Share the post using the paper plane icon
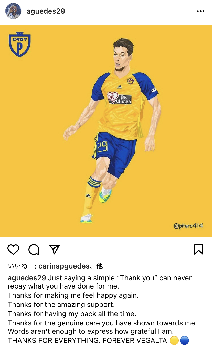 [54, 249]
